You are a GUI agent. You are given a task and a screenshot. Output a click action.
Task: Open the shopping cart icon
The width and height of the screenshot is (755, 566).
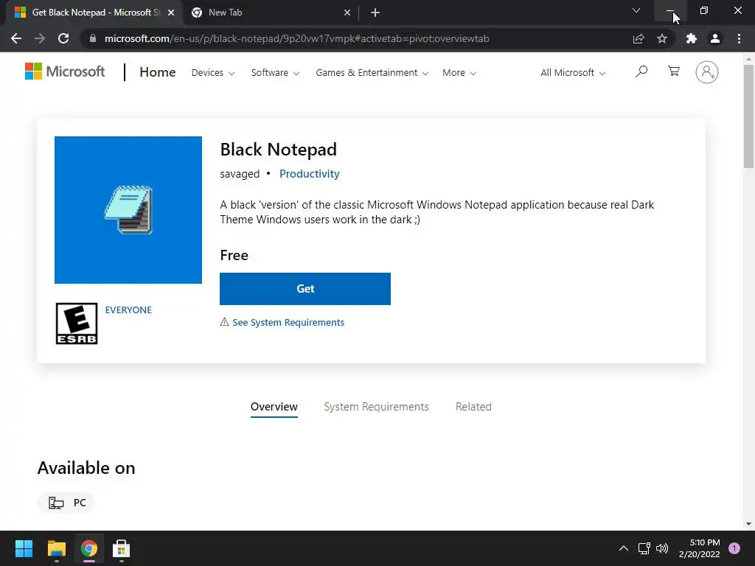click(674, 71)
